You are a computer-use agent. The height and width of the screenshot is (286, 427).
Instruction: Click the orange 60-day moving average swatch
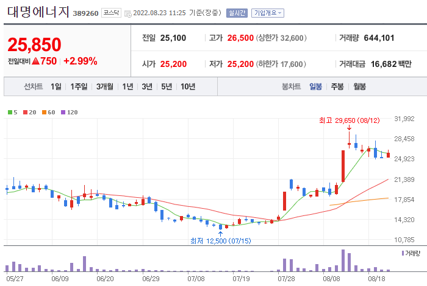(44, 112)
